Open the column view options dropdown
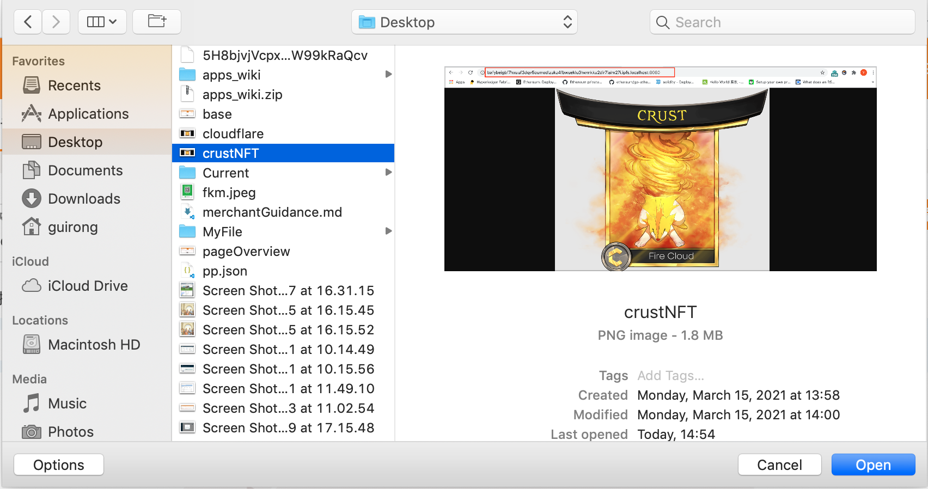Screen dimensions: 928x489 [x=102, y=22]
